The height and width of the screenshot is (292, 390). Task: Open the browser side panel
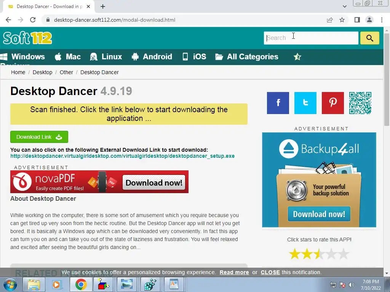(357, 20)
